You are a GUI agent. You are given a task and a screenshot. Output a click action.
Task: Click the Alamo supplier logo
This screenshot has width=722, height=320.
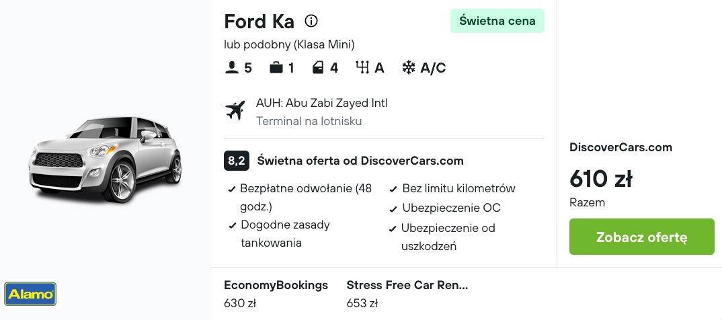click(30, 294)
